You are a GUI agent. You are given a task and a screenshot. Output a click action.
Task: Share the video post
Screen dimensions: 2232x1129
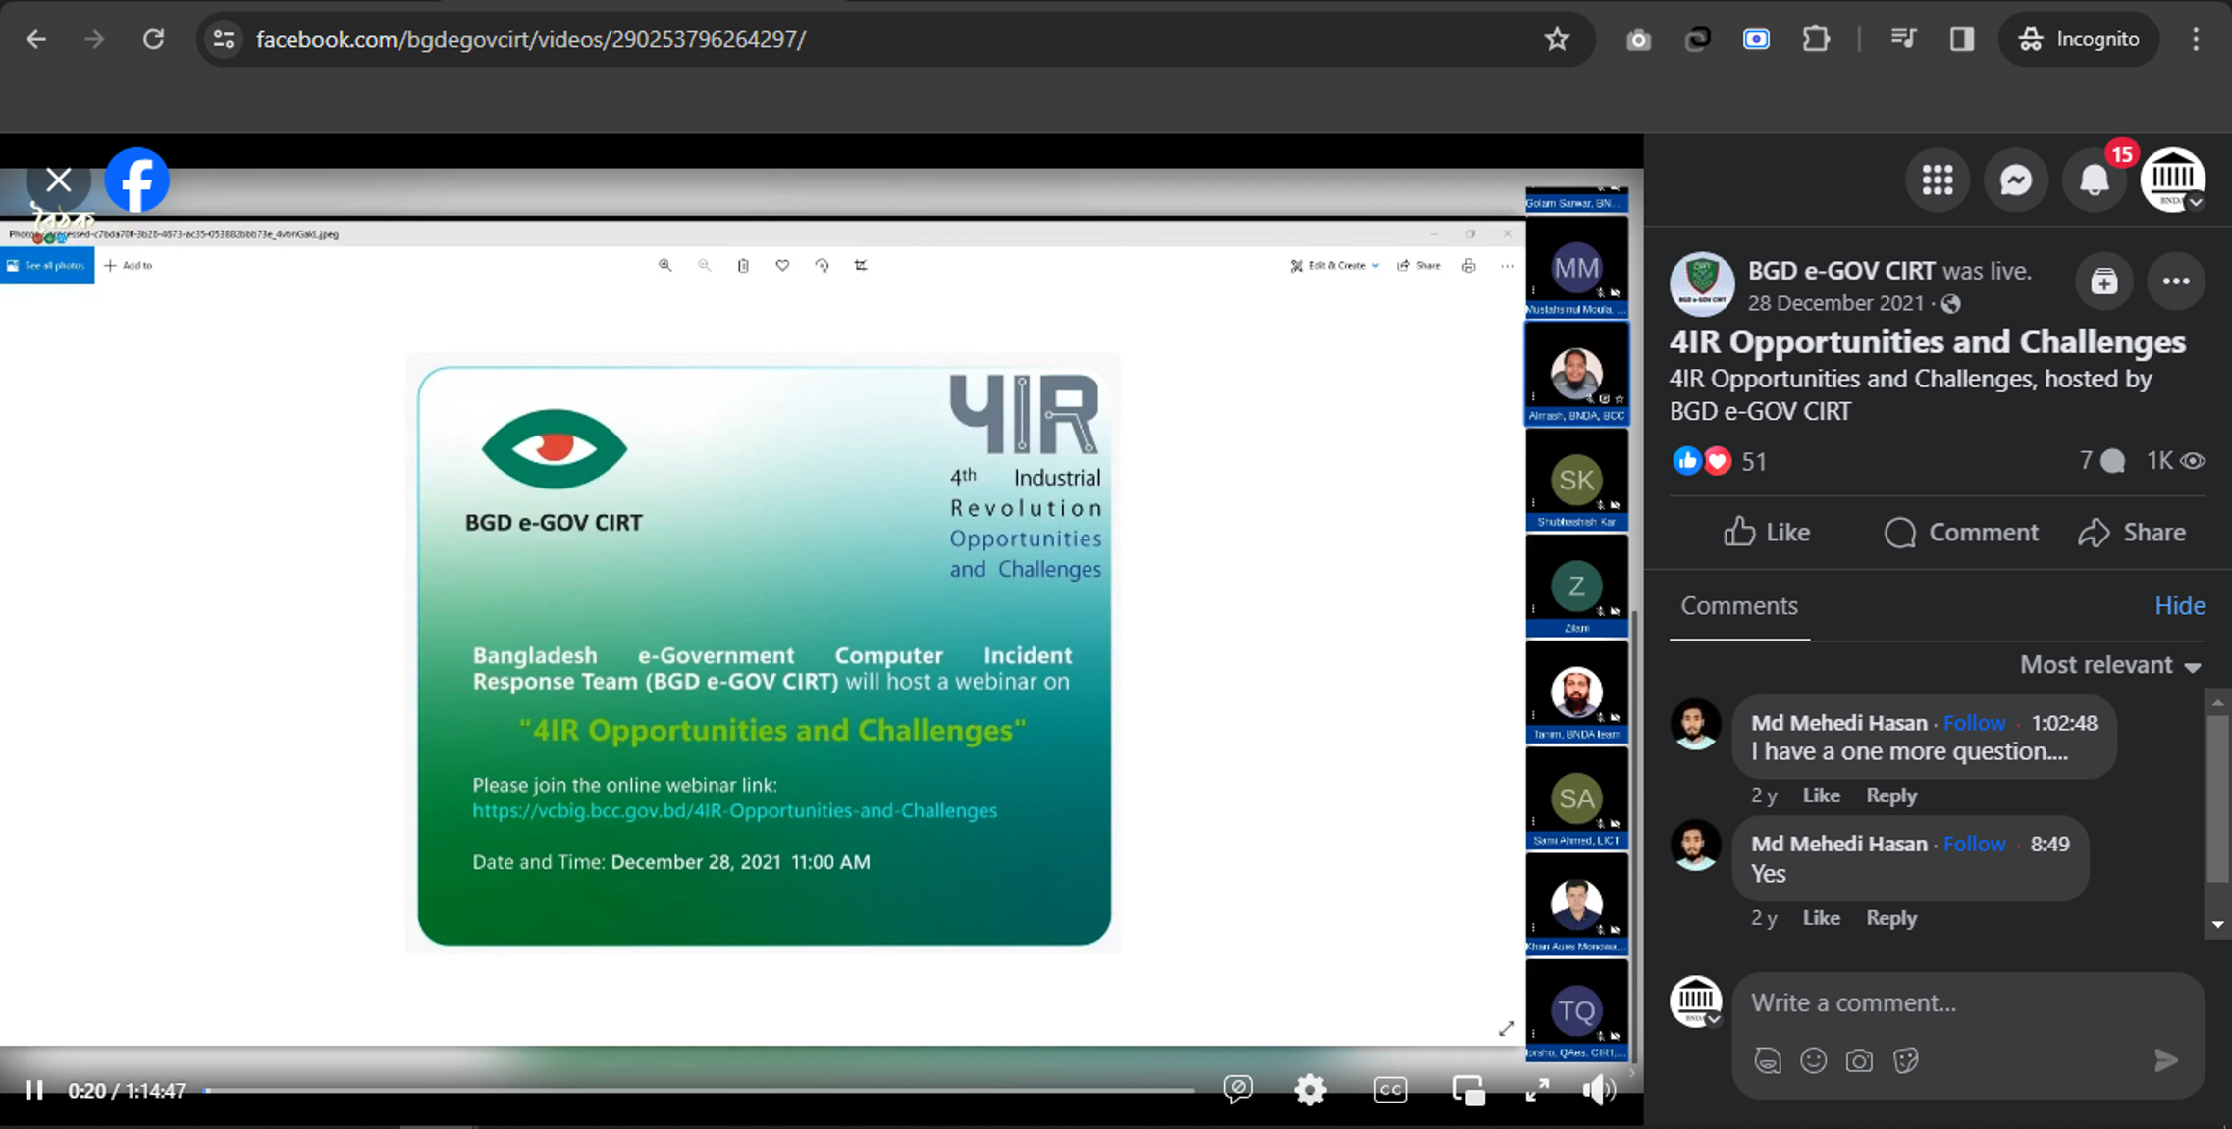[x=2132, y=533]
